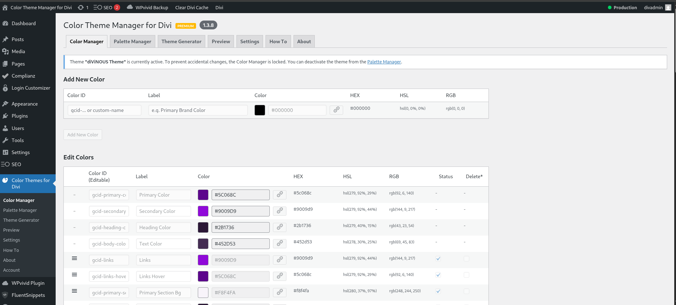Click the Text Color swatch #452D53
676x305 pixels.
point(203,244)
